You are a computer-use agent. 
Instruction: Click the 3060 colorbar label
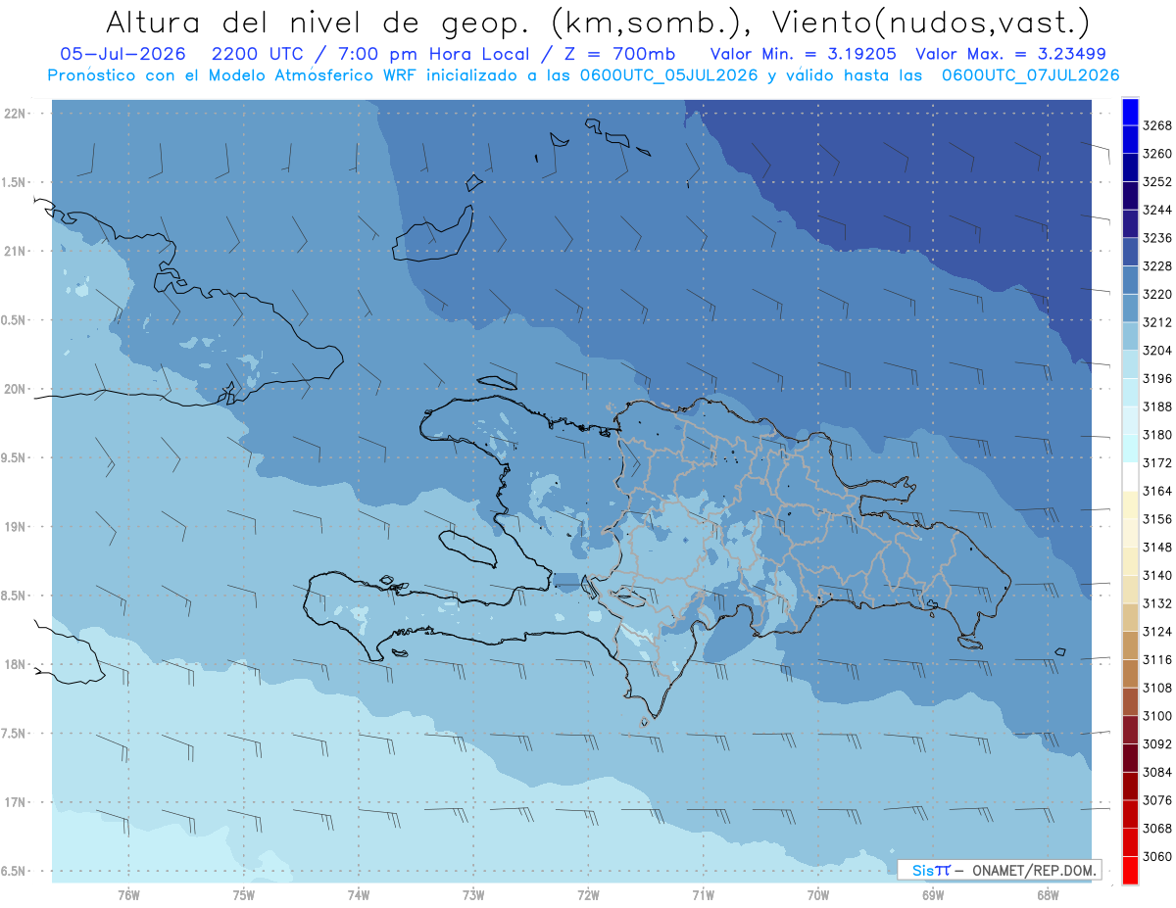[1157, 856]
